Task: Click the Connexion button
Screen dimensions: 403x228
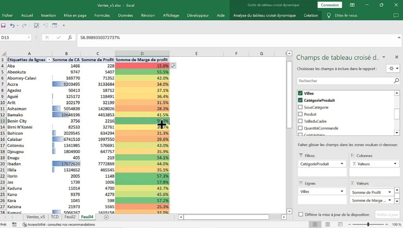Action: pos(329,5)
